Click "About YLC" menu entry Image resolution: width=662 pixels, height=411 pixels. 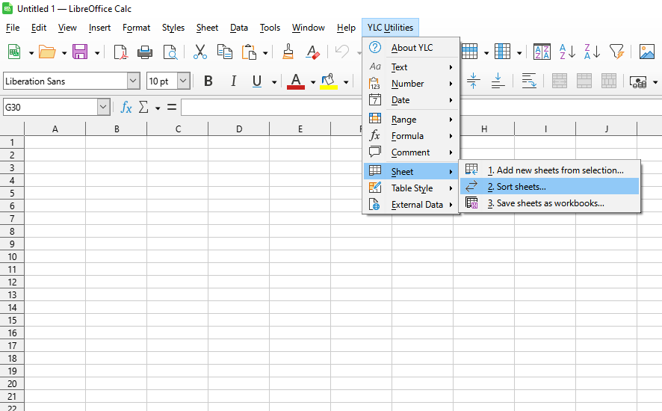click(412, 48)
